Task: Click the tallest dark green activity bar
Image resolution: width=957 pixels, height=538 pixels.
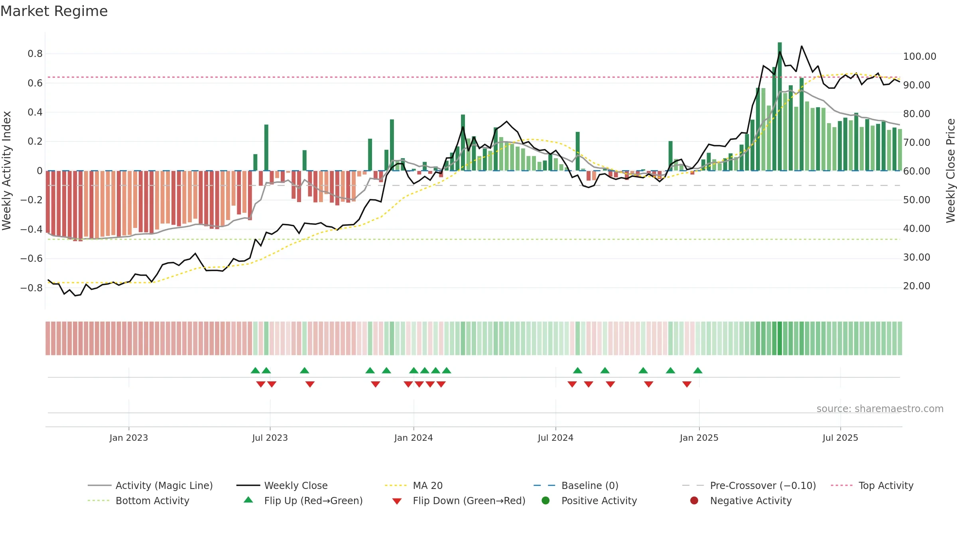Action: (780, 106)
